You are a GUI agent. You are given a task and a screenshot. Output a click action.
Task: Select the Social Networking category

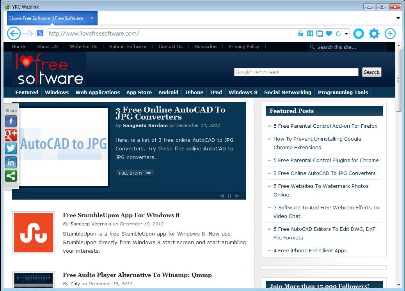(x=288, y=92)
